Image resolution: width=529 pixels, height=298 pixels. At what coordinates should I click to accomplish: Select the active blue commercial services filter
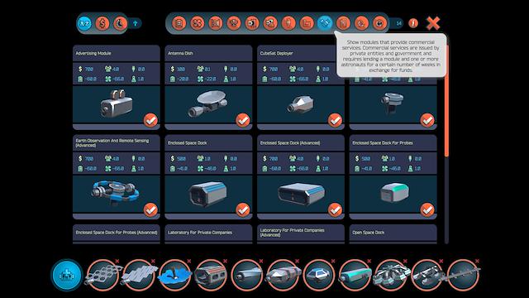click(325, 23)
